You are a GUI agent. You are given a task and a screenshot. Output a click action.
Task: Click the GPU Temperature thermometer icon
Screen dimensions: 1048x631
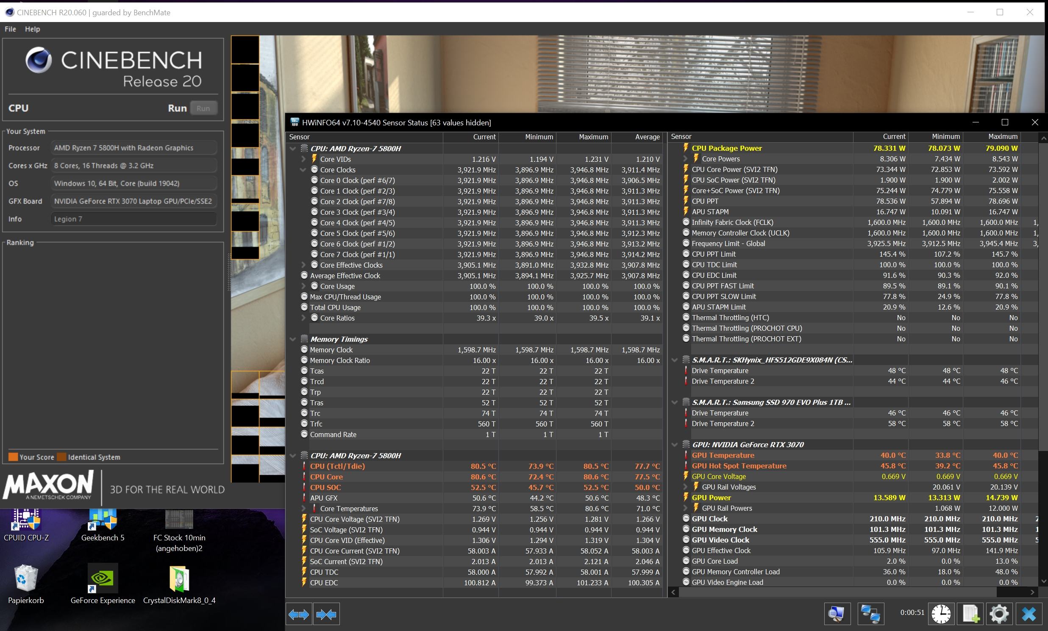point(686,455)
